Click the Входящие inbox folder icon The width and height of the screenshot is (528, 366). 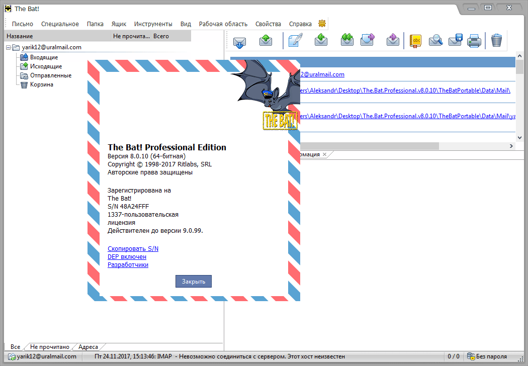[24, 57]
